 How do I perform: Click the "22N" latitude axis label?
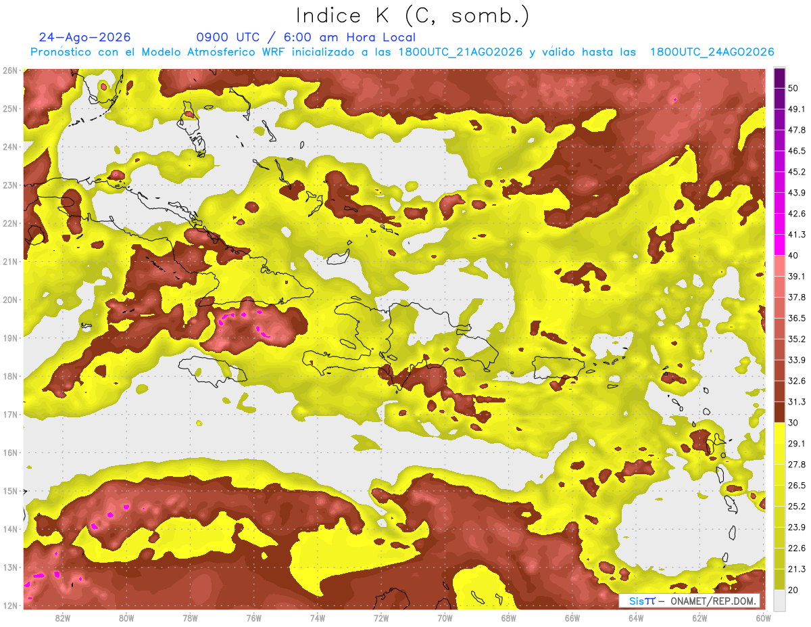pos(9,223)
